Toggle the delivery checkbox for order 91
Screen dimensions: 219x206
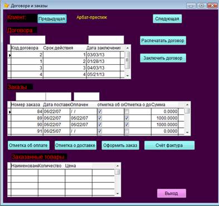click(127, 131)
